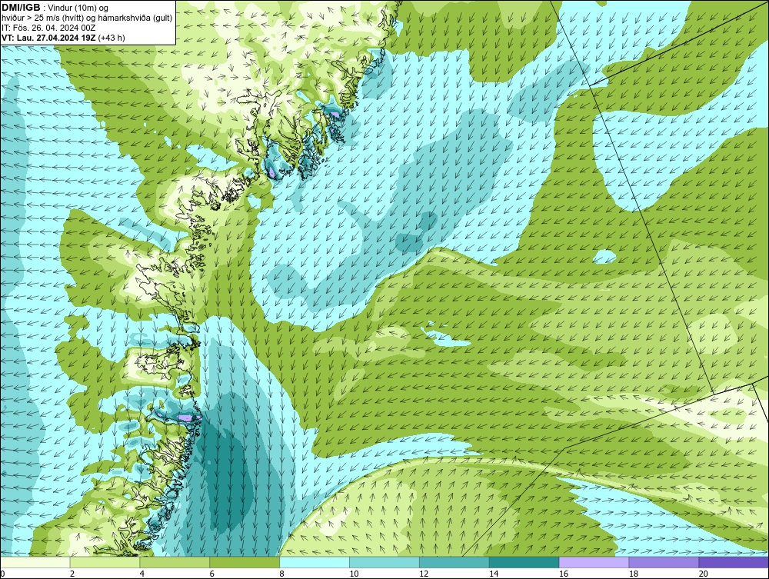
Task: Click the scale label '14'
Action: tap(494, 574)
